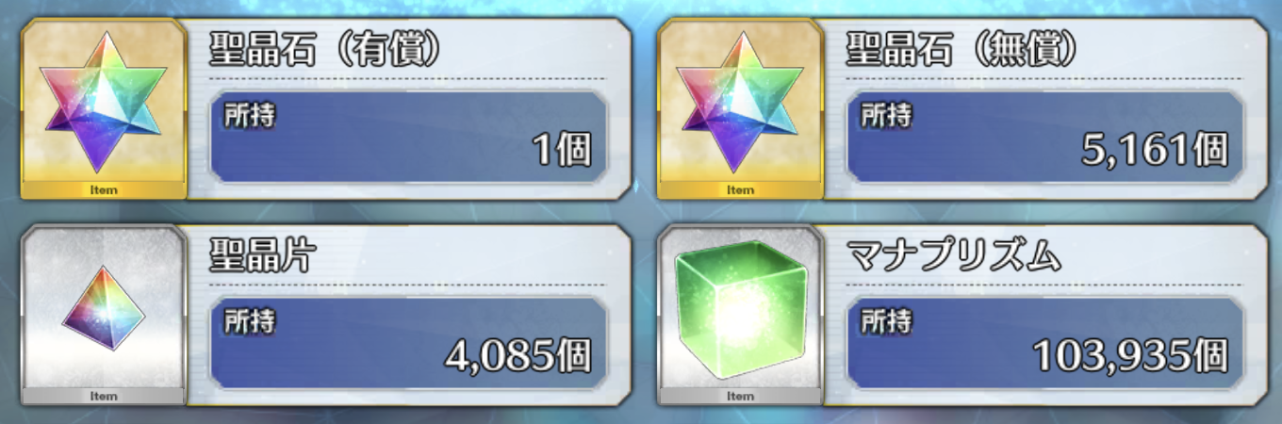
Task: Click 所持 label in free Saint Quartz panel
Action: [x=886, y=115]
